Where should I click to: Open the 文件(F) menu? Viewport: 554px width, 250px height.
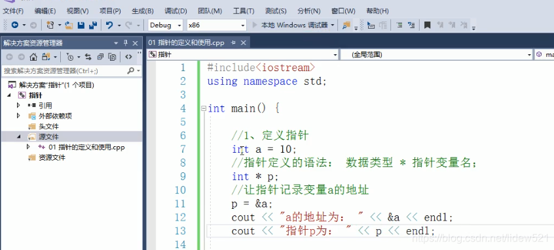13,11
